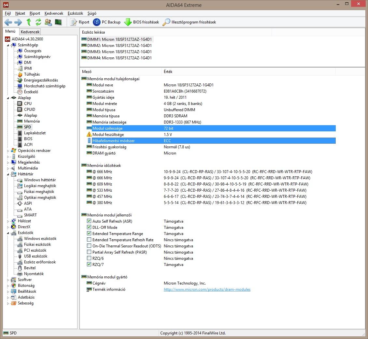
Task: Click the Riport toolbar button
Action: (x=80, y=22)
